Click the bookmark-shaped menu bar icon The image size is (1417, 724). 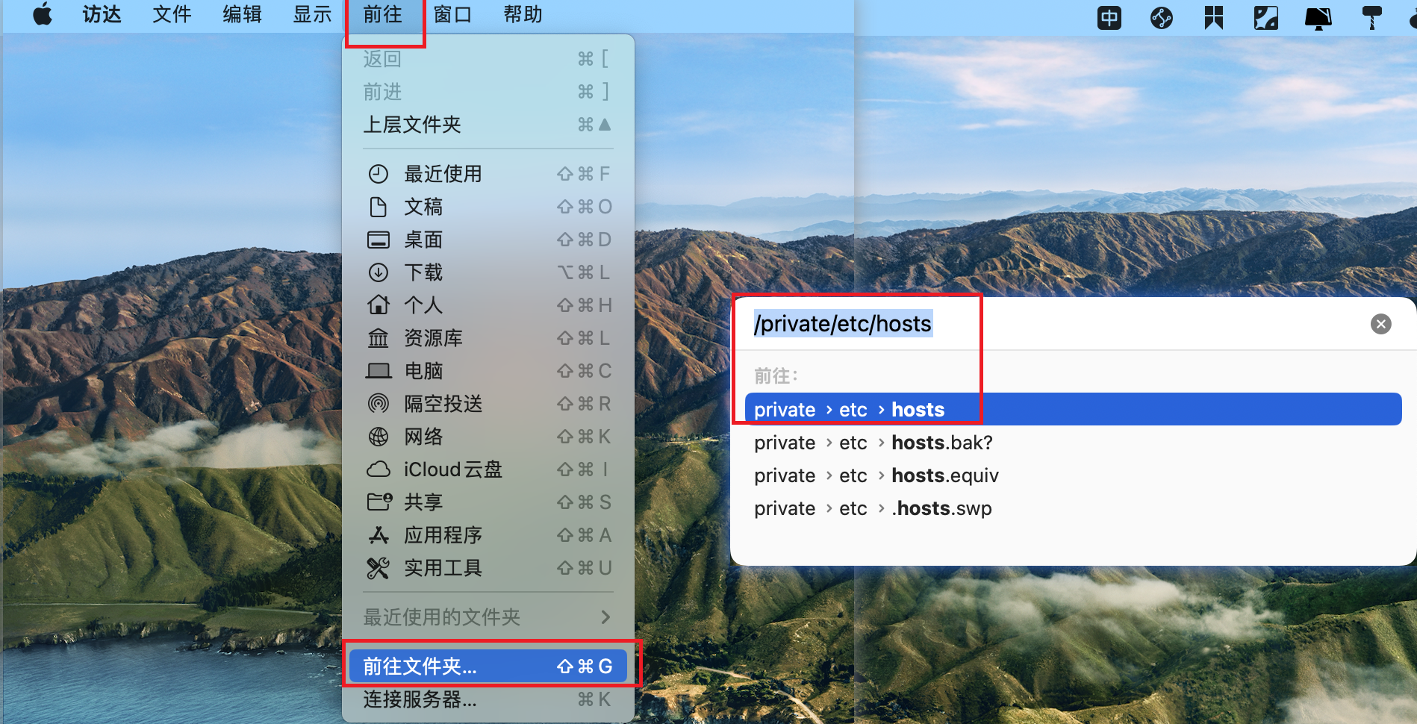[1214, 17]
